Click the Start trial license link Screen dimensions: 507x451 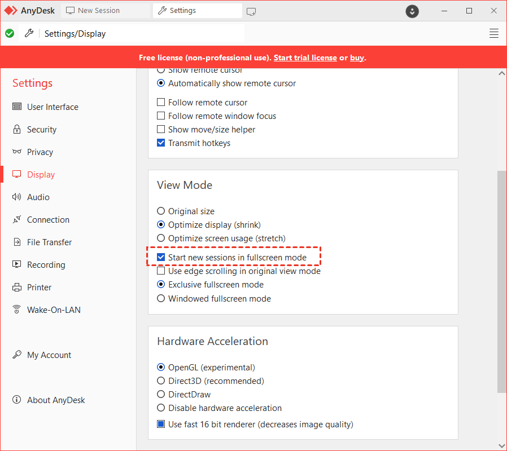305,58
